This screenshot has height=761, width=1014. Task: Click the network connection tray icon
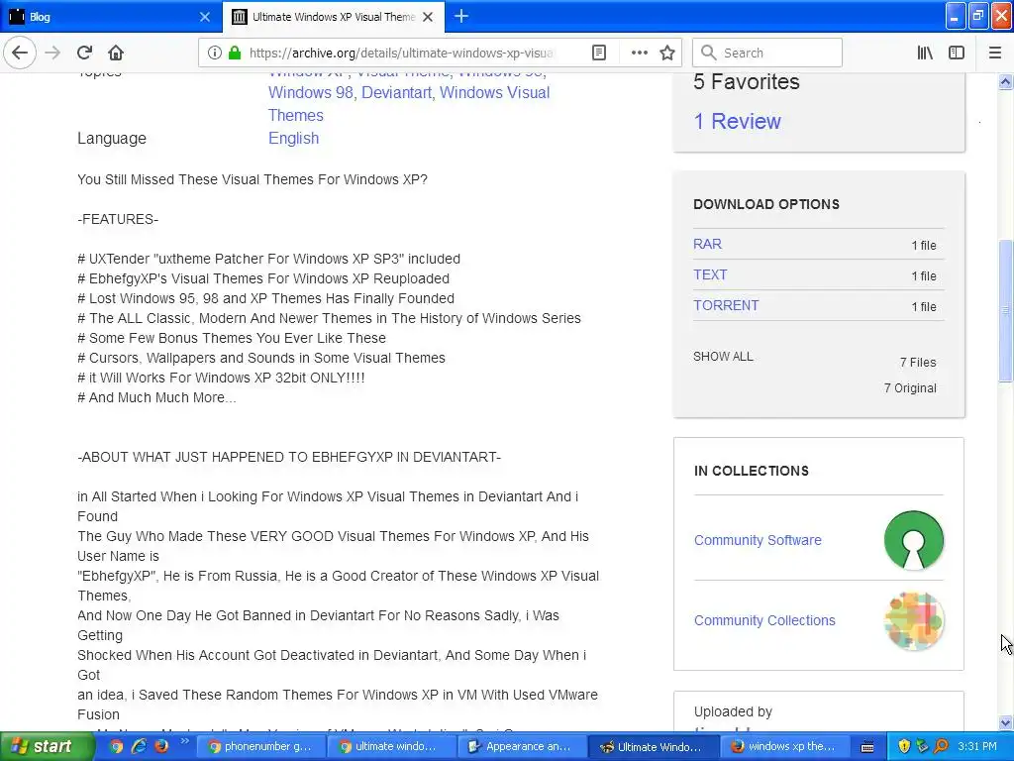point(922,746)
